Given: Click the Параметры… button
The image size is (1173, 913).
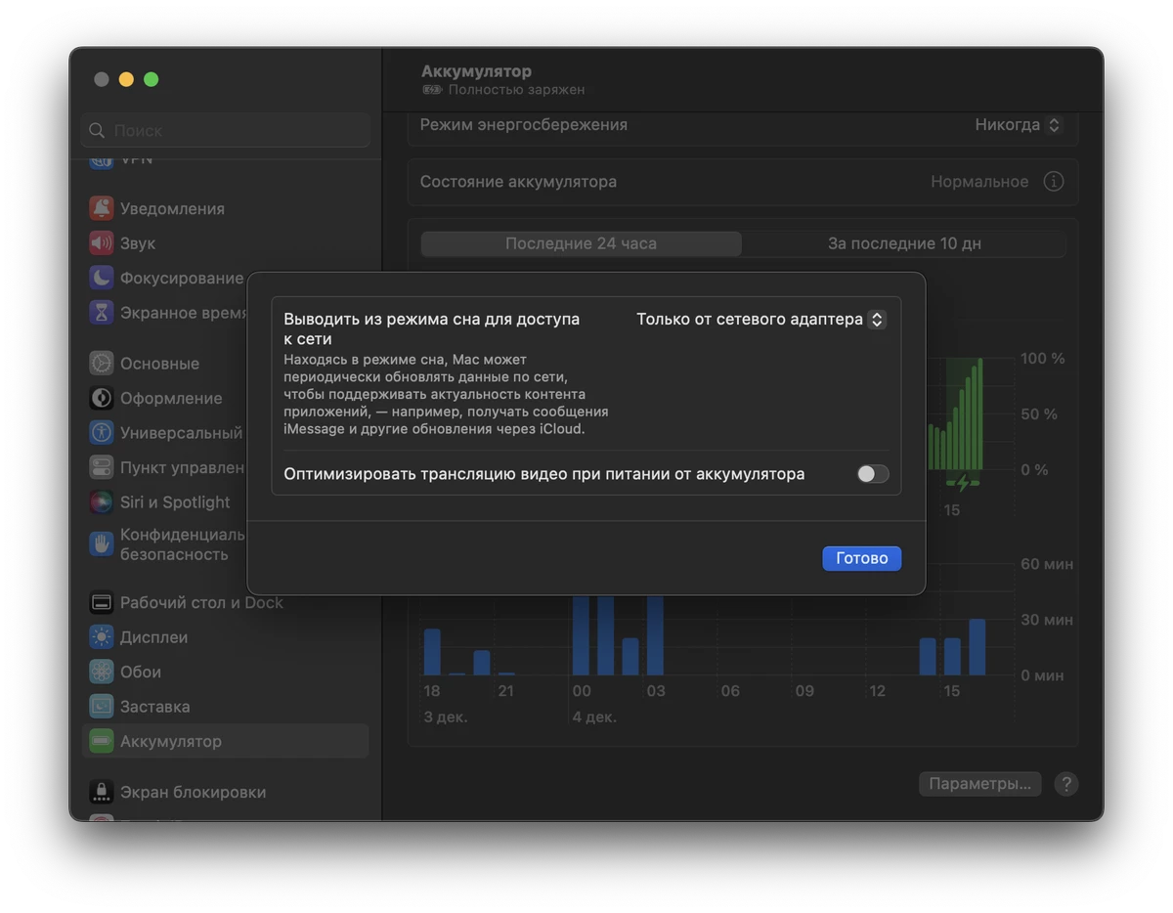Looking at the screenshot, I should 979,784.
